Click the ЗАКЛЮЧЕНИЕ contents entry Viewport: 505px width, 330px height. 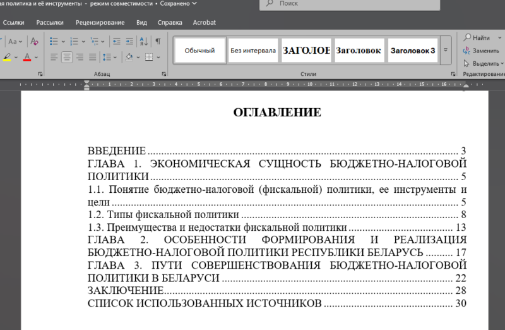coord(276,291)
